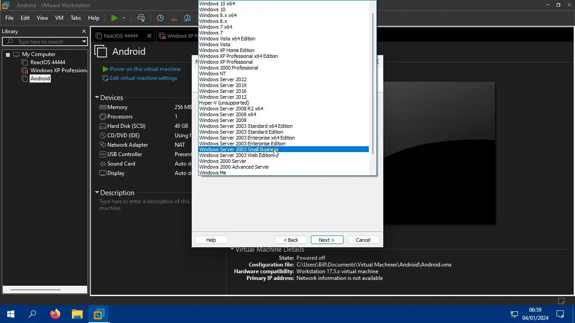The image size is (575, 323).
Task: Open the library search filter dropdown
Action: pyautogui.click(x=84, y=41)
